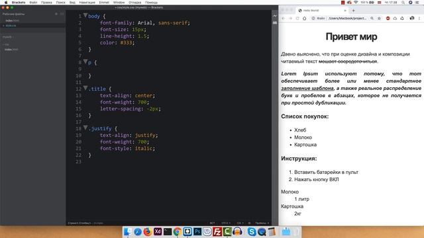Open the myweb project dropdown
Image resolution: width=424 pixels, height=238 pixels.
(x=8, y=37)
